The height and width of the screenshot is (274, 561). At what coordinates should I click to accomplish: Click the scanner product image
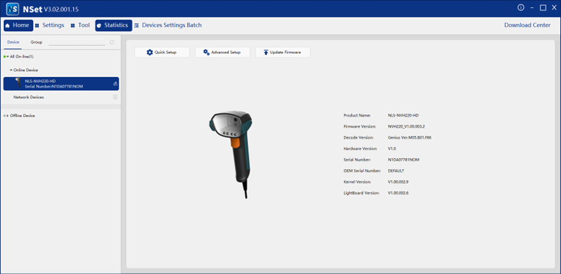tap(230, 154)
